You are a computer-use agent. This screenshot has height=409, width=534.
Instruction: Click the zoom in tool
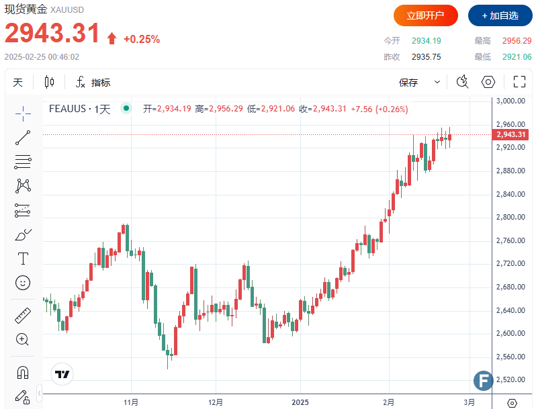(x=23, y=339)
